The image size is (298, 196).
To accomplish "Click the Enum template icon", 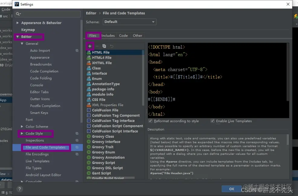I will tap(89, 79).
